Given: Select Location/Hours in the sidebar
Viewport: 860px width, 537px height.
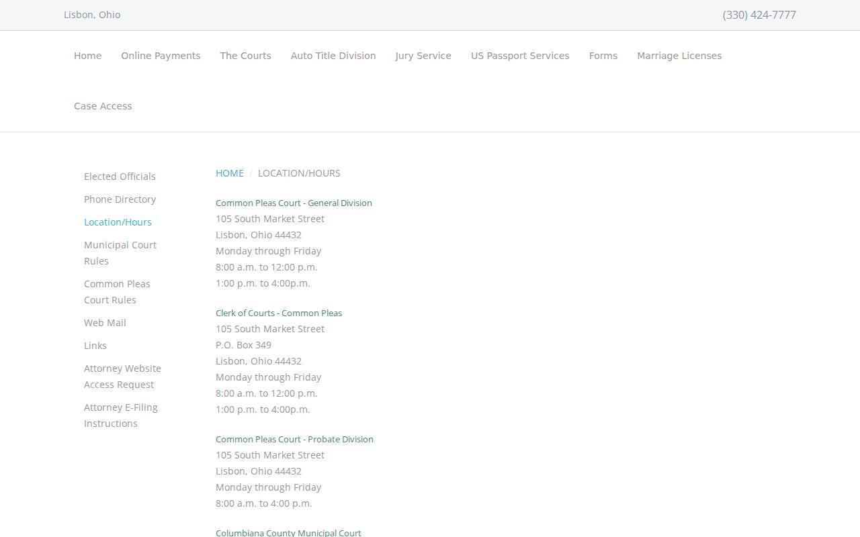Looking at the screenshot, I should 118,222.
